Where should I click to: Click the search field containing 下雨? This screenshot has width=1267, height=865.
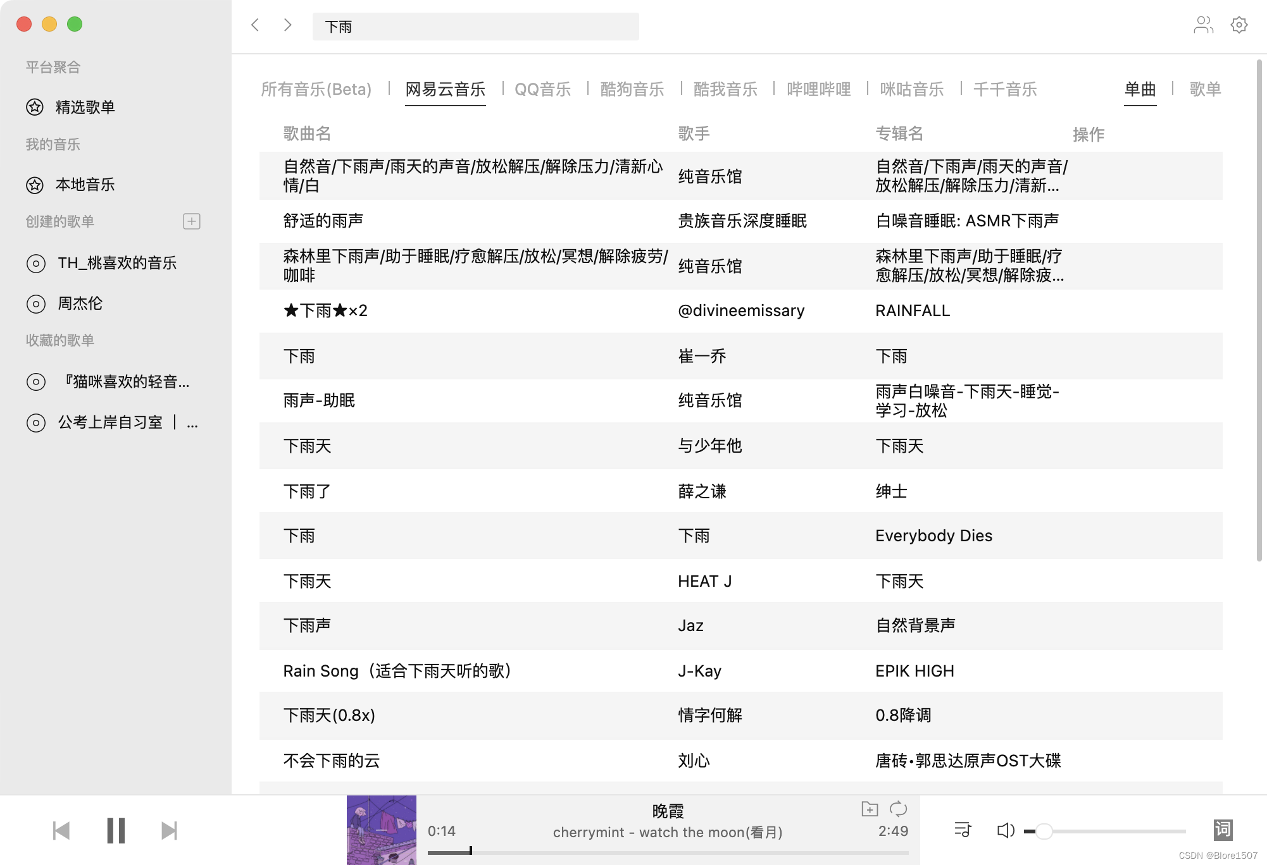click(475, 27)
